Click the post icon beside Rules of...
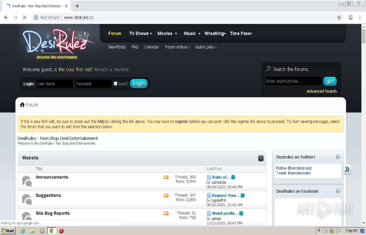Viewport: 366px width, 235px height. (209, 177)
